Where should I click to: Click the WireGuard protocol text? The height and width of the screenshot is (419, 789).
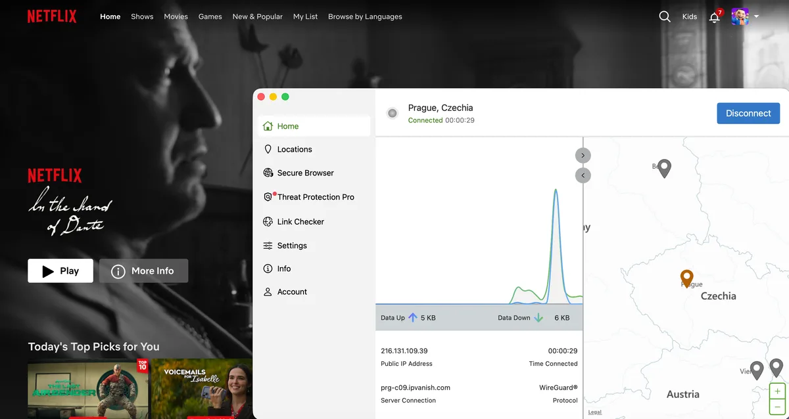tap(558, 387)
